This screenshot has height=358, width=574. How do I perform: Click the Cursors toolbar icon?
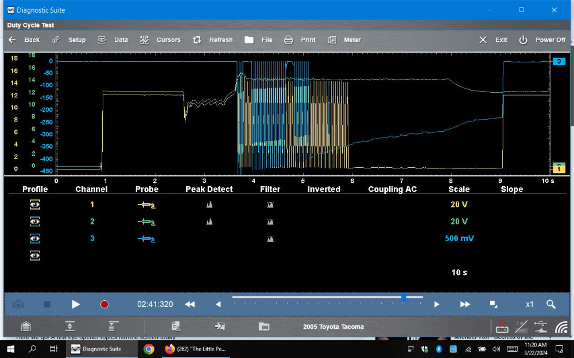144,40
